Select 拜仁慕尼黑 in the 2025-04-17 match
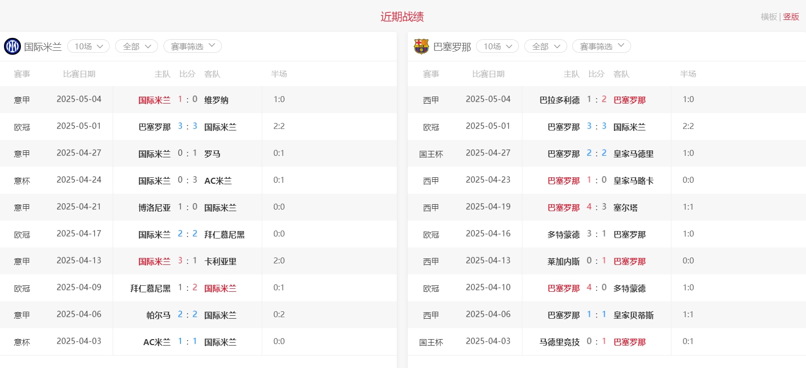 point(224,235)
